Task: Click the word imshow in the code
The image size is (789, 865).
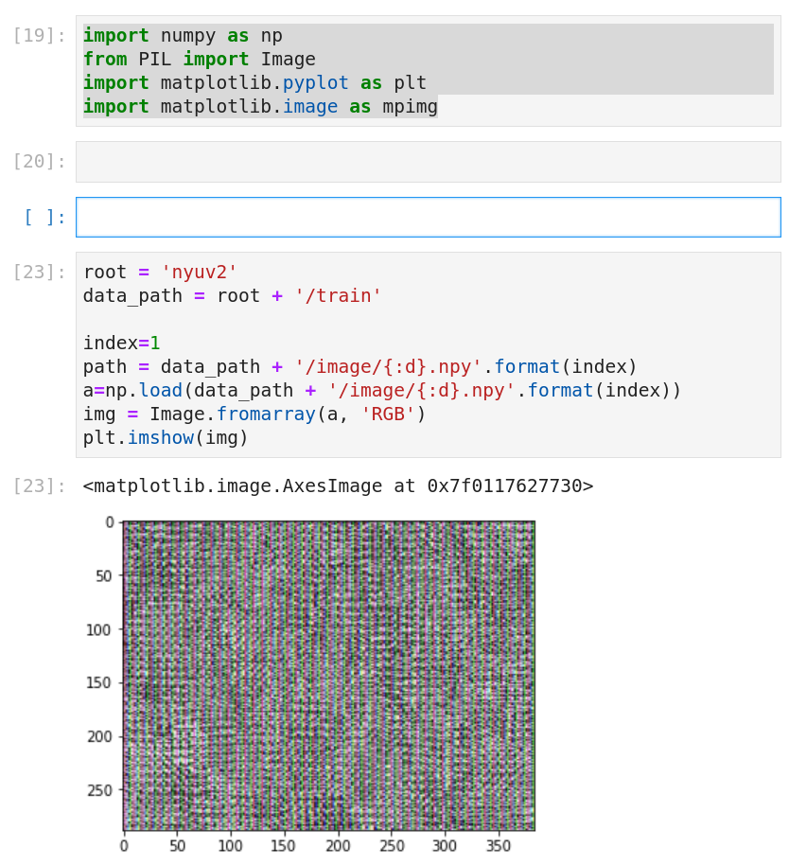Action: point(161,437)
